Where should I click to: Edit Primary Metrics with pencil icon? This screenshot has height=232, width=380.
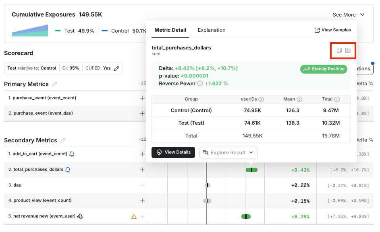[x=54, y=84]
